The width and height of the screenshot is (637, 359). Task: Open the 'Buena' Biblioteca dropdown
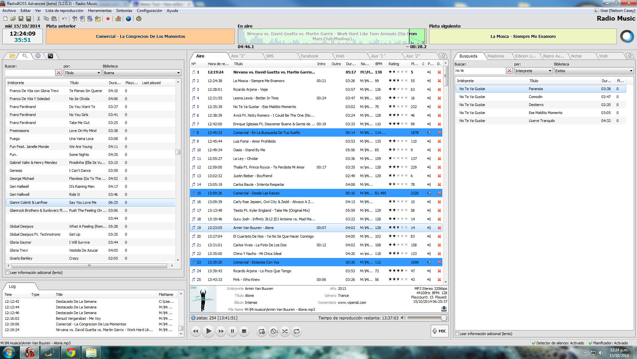142,73
